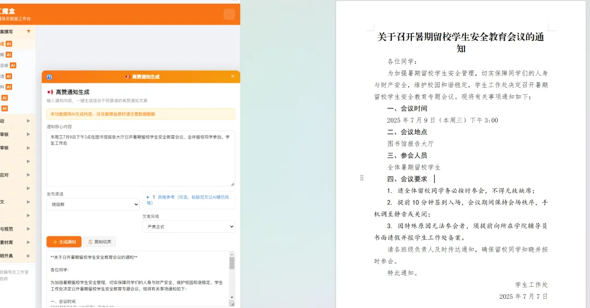Open the 发布渠道 dropdown showing 班级群

point(93,204)
